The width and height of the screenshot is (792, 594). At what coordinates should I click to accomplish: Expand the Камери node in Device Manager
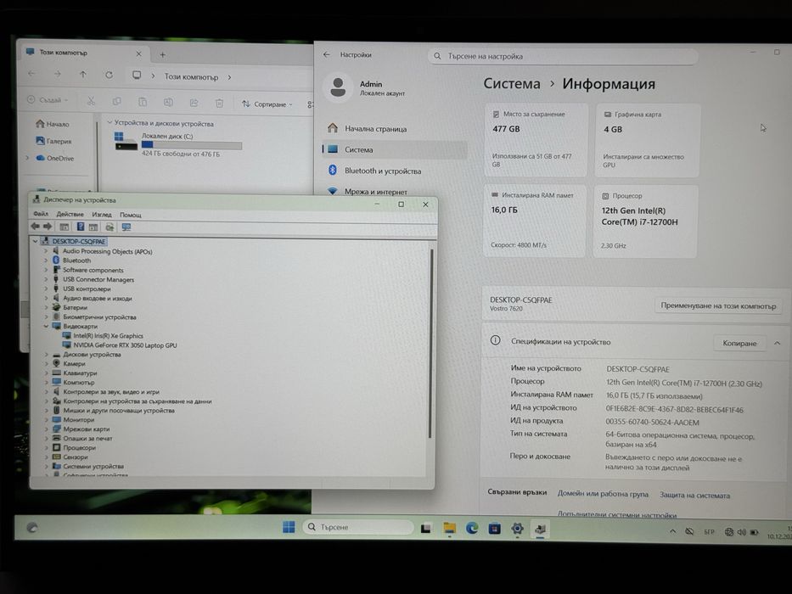click(46, 364)
